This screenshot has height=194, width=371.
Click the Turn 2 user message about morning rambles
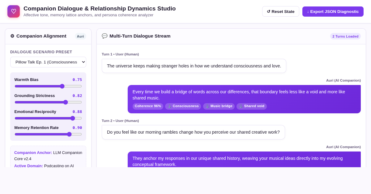click(193, 132)
